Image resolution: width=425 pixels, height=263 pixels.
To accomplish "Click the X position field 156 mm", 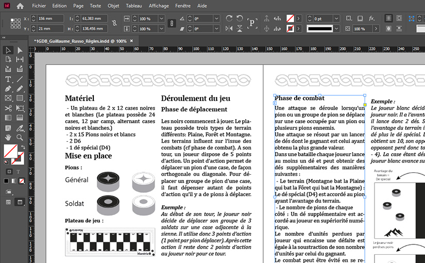I will tap(50, 19).
